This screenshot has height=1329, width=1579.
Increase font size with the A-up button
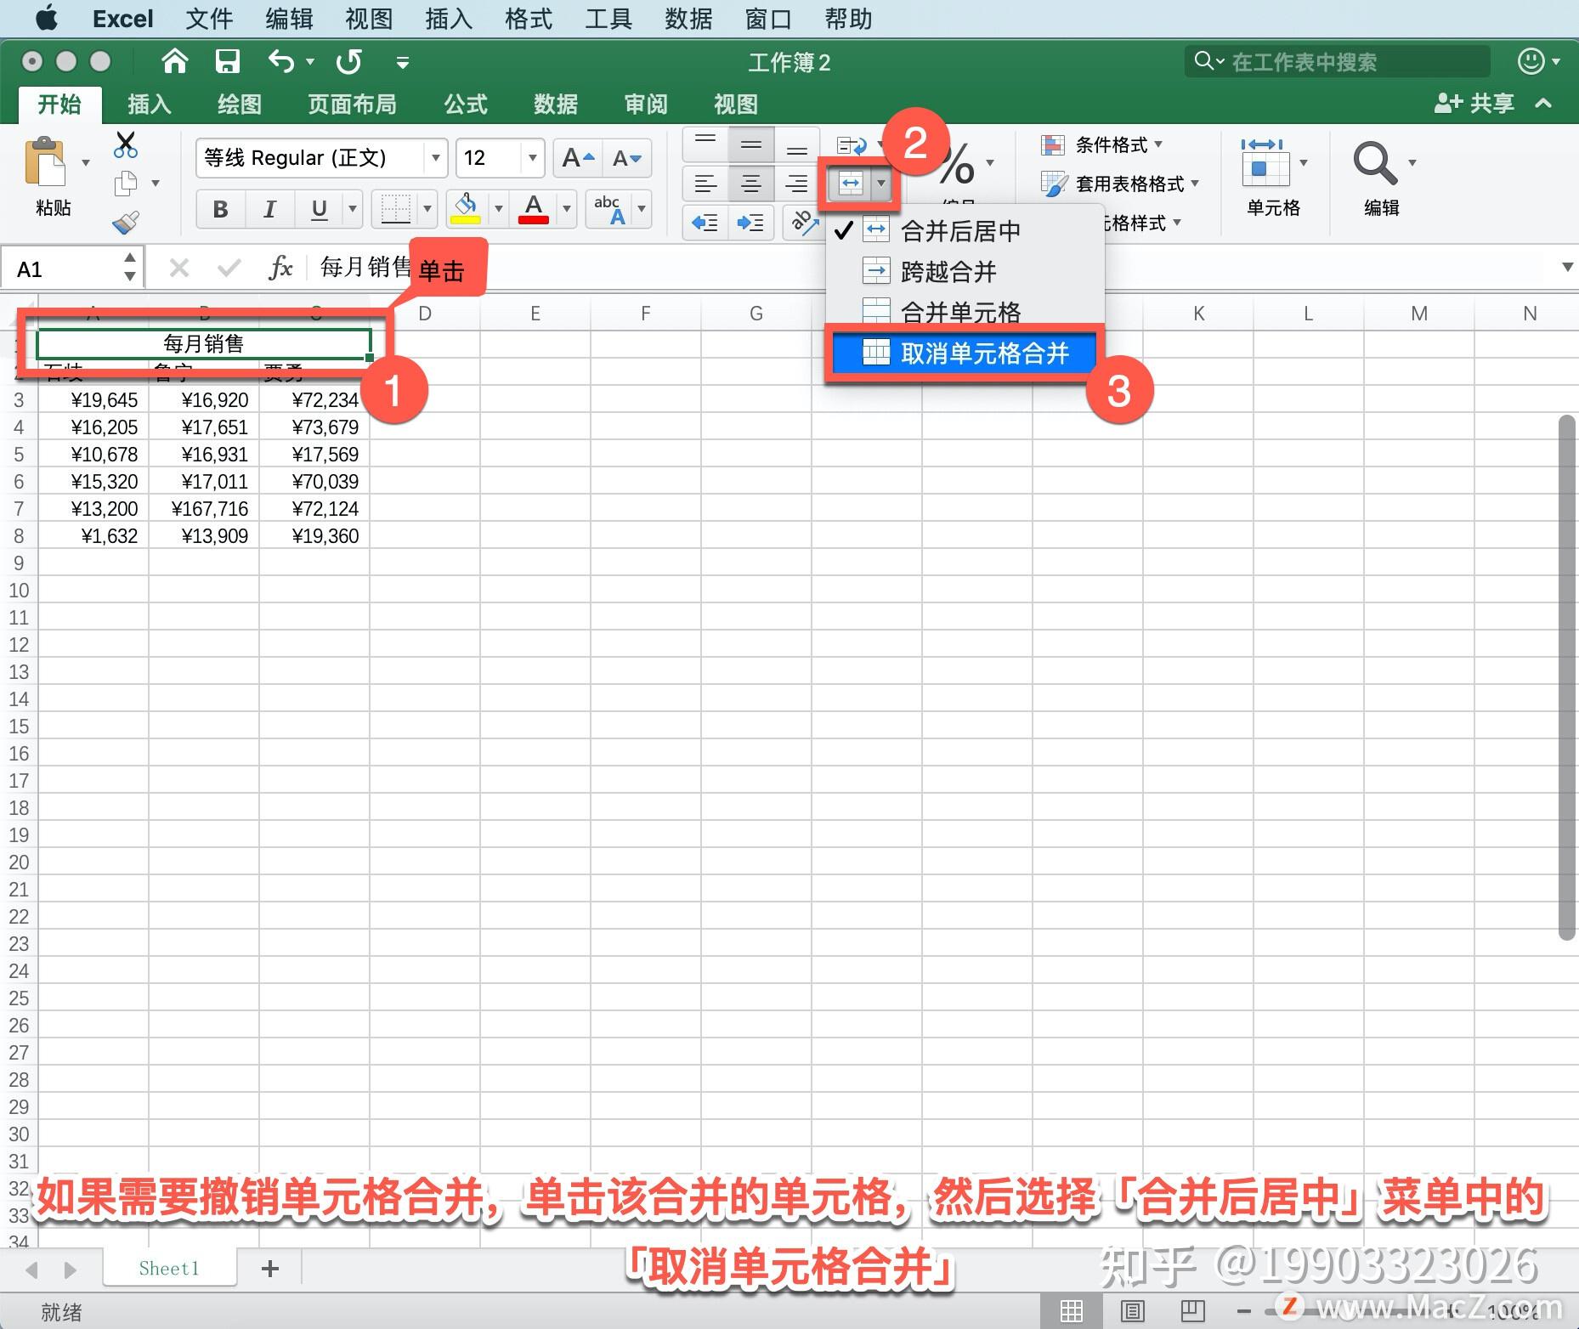point(578,159)
